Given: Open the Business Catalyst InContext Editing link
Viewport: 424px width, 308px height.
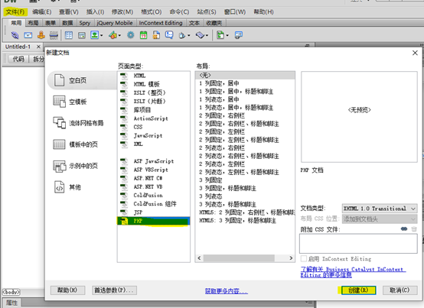Looking at the screenshot, I should click(353, 272).
